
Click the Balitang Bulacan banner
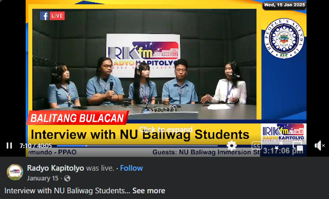(78, 118)
